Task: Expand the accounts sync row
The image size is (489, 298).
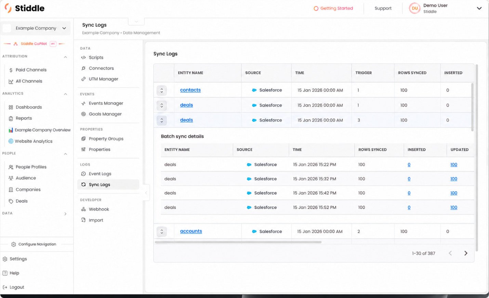Action: click(162, 232)
